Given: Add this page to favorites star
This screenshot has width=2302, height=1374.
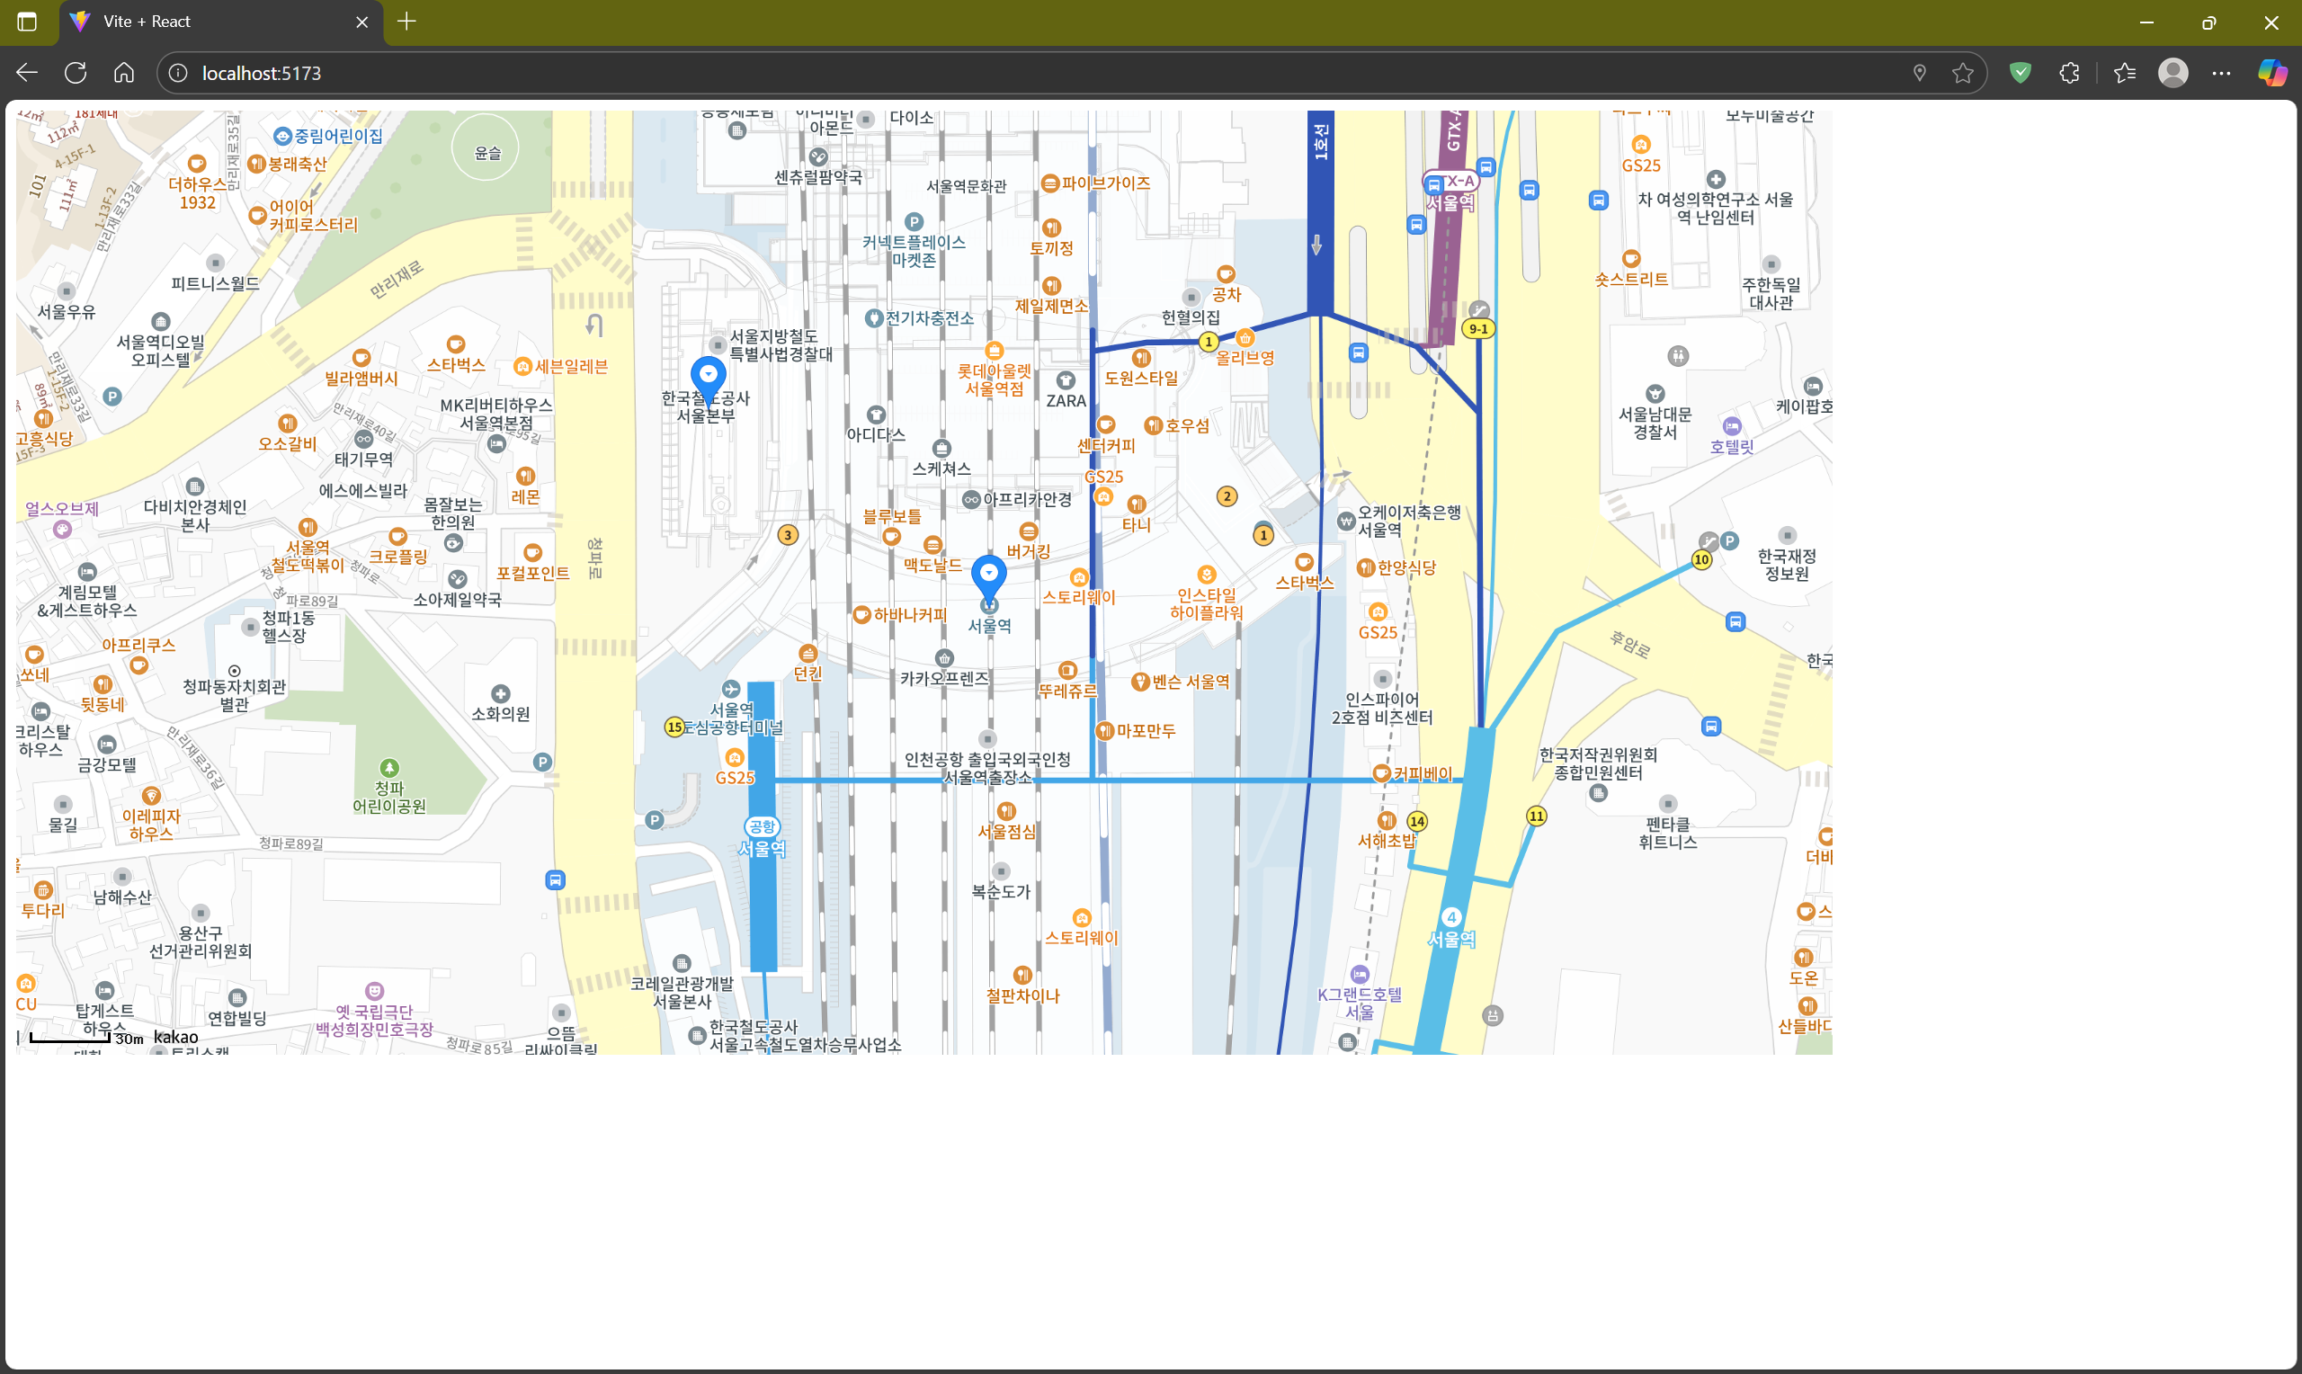Looking at the screenshot, I should click(1962, 73).
